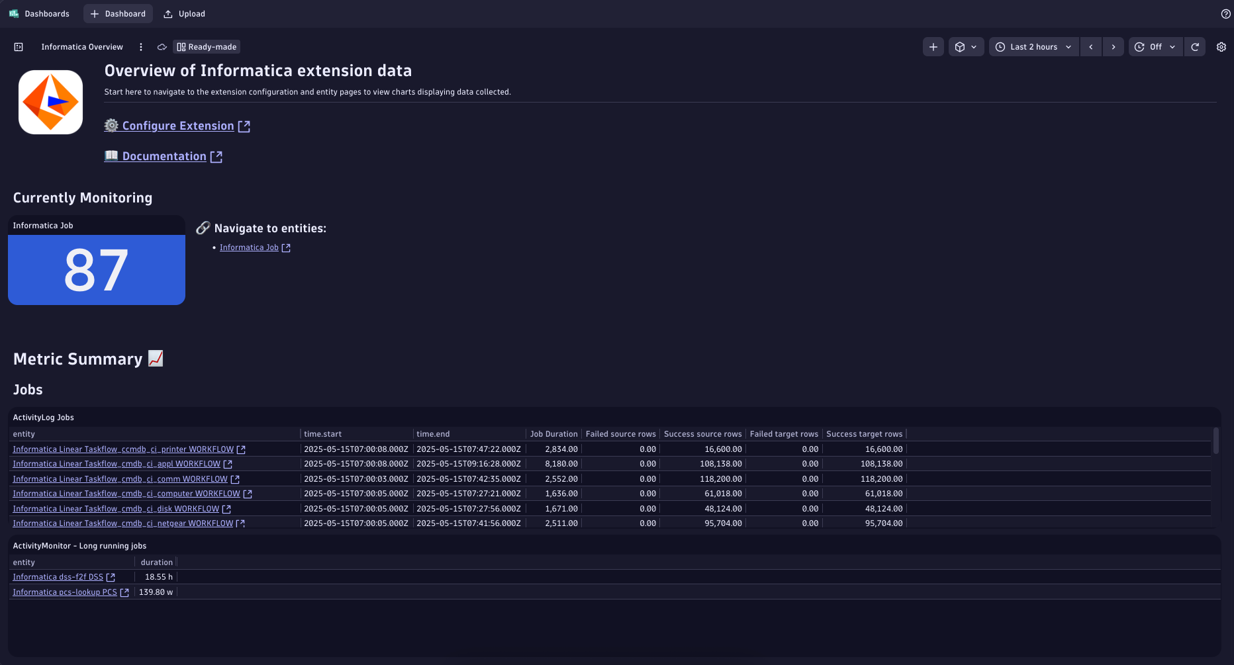Click the cloud sync status icon

coord(162,46)
